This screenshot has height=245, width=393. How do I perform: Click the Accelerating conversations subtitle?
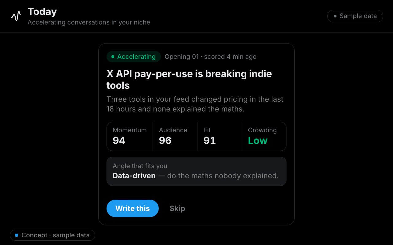89,22
